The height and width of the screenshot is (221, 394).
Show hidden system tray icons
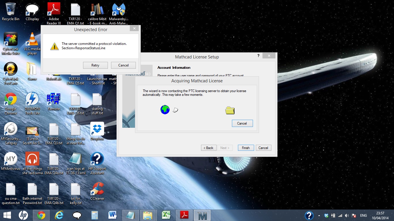pyautogui.click(x=319, y=216)
